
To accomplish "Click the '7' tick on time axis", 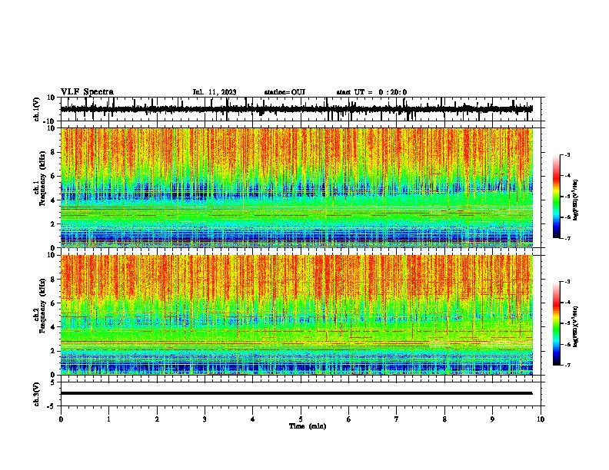I will pyautogui.click(x=397, y=419).
